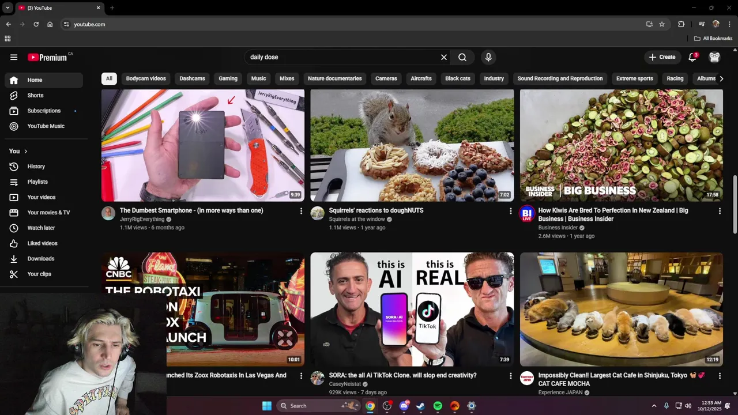Open the CaseyNeistat channel link

(x=345, y=384)
